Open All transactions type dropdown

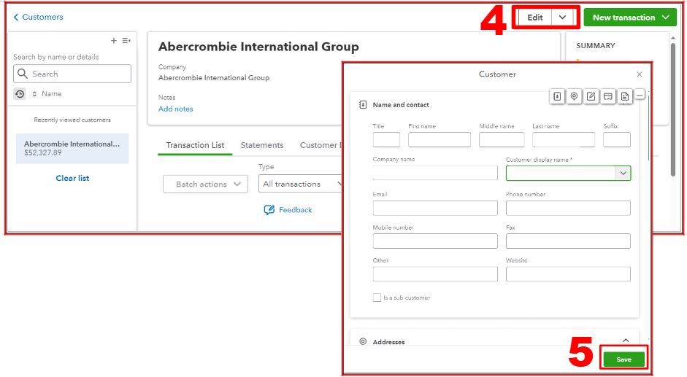300,184
